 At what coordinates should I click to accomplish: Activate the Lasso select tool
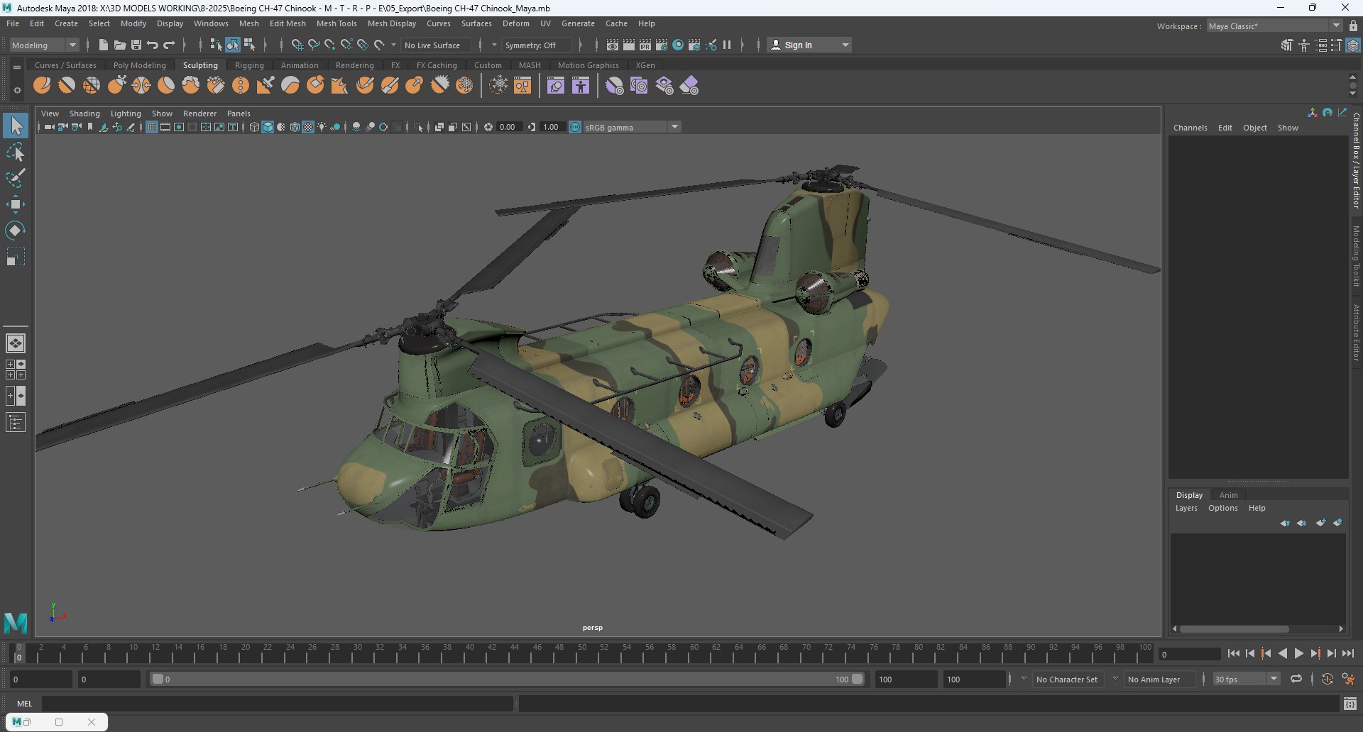point(16,152)
